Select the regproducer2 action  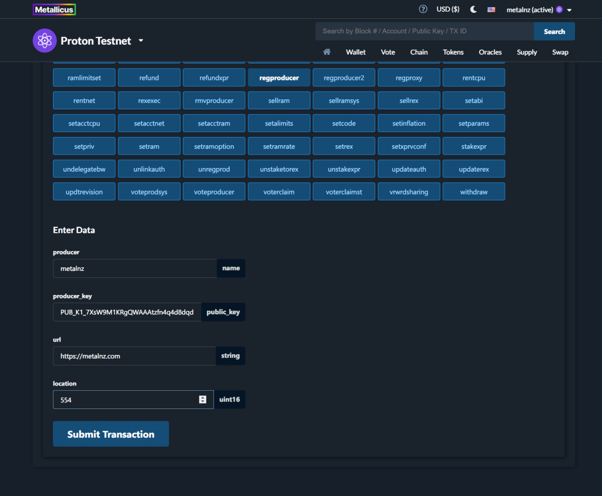tap(344, 78)
